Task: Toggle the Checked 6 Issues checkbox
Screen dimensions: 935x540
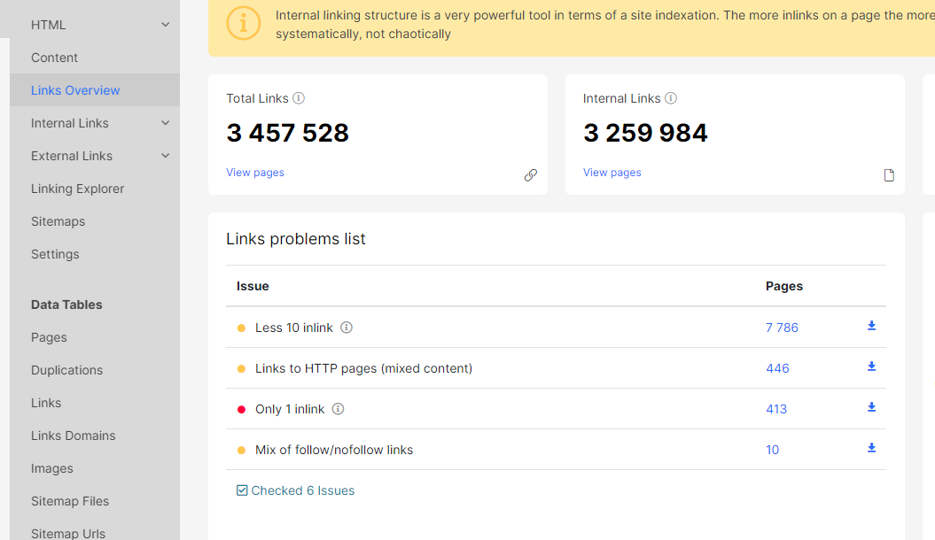Action: pyautogui.click(x=242, y=490)
